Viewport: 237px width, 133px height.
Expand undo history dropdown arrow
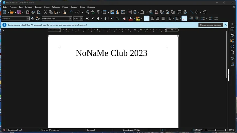click(x=75, y=12)
